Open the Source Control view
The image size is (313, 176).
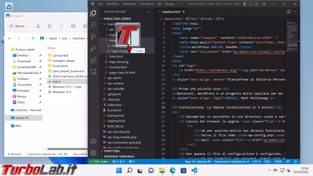(x=93, y=37)
